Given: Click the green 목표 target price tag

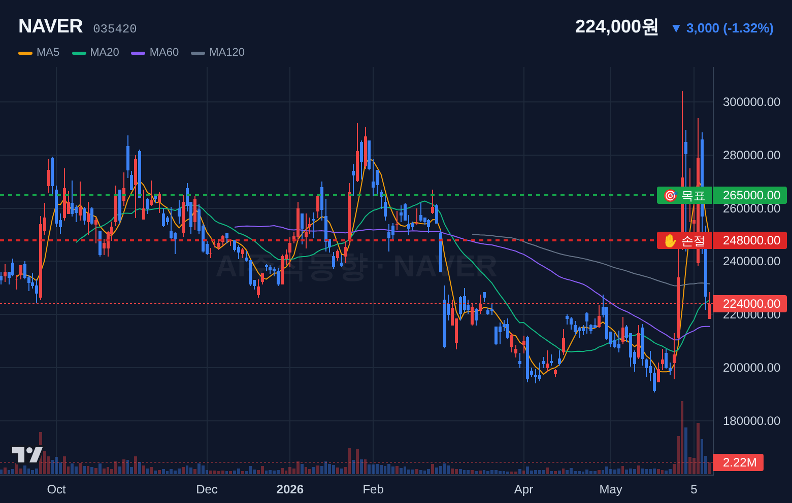Looking at the screenshot, I should click(684, 195).
